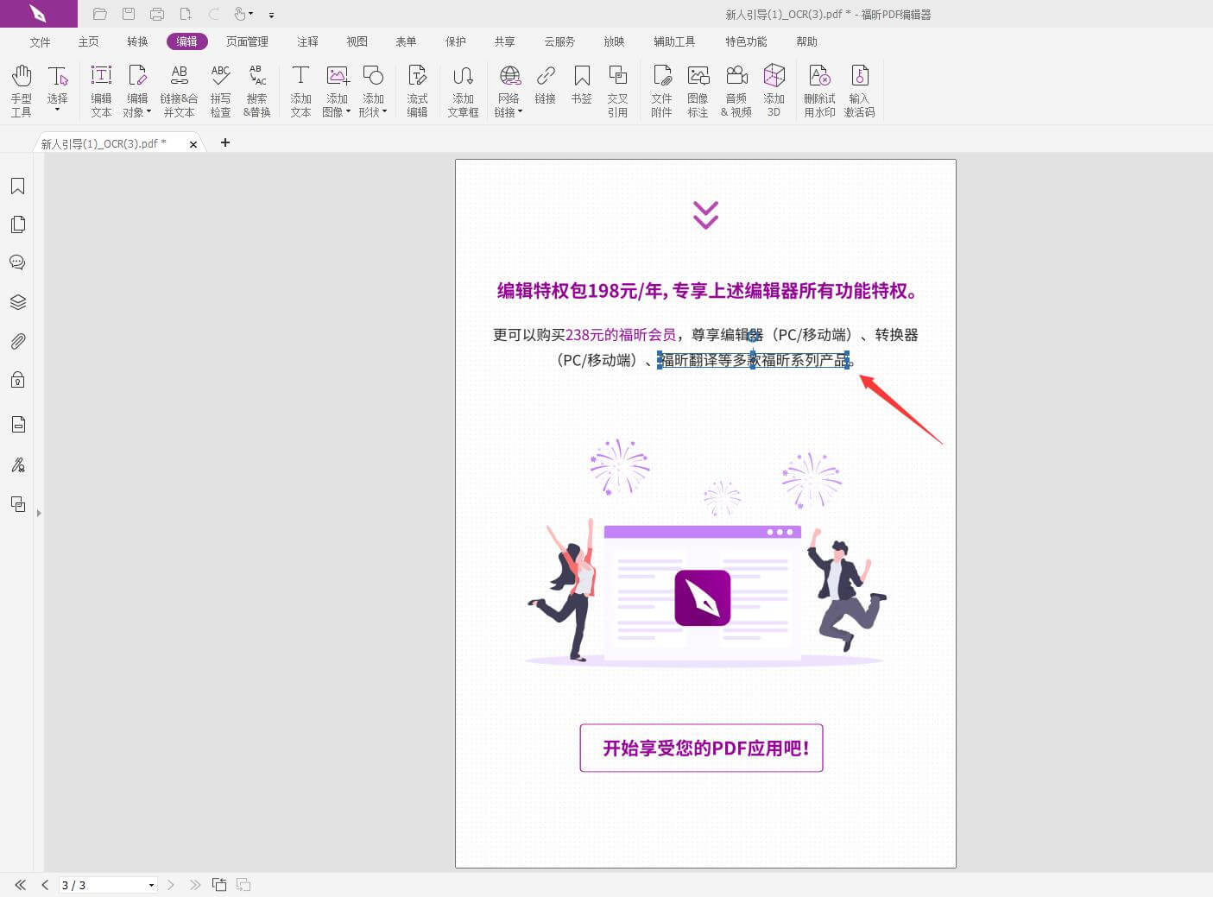Add a new document tab
The image size is (1213, 897).
(225, 142)
